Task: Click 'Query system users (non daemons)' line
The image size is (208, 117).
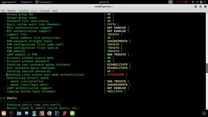Action: [x=33, y=24]
